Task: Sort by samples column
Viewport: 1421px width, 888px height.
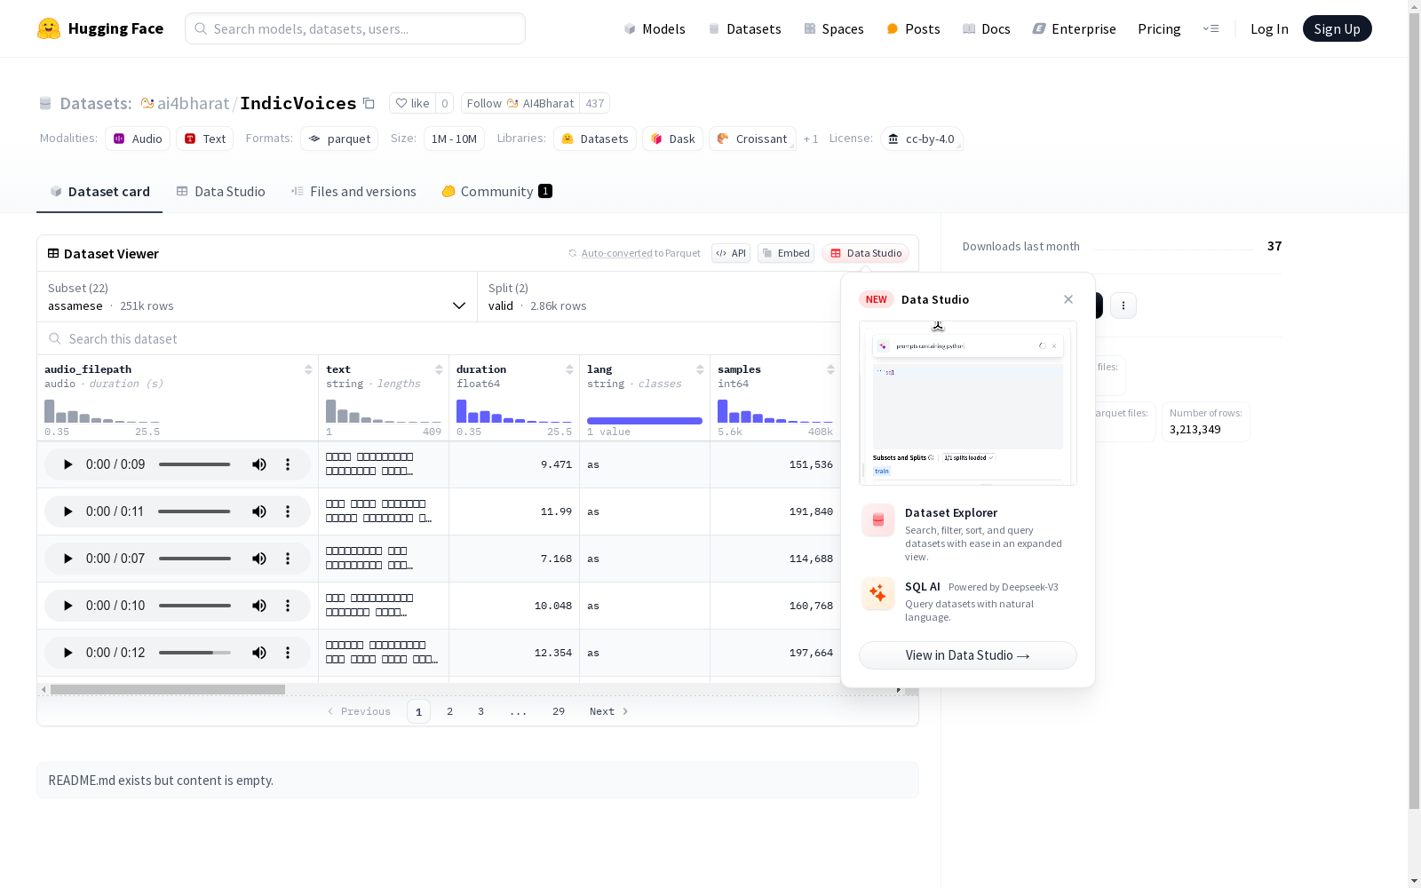Action: tap(830, 369)
